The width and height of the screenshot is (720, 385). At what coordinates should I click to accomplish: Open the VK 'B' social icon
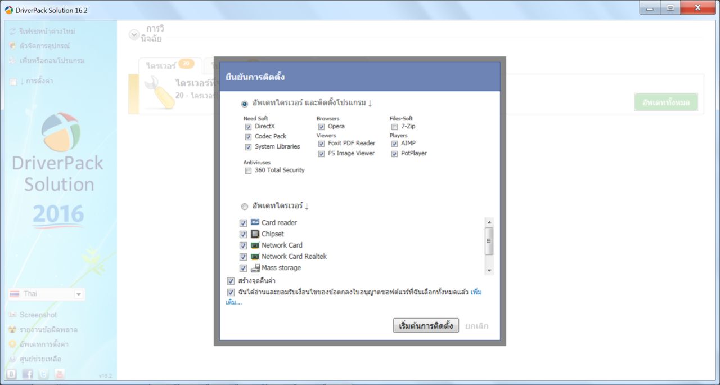coord(11,374)
